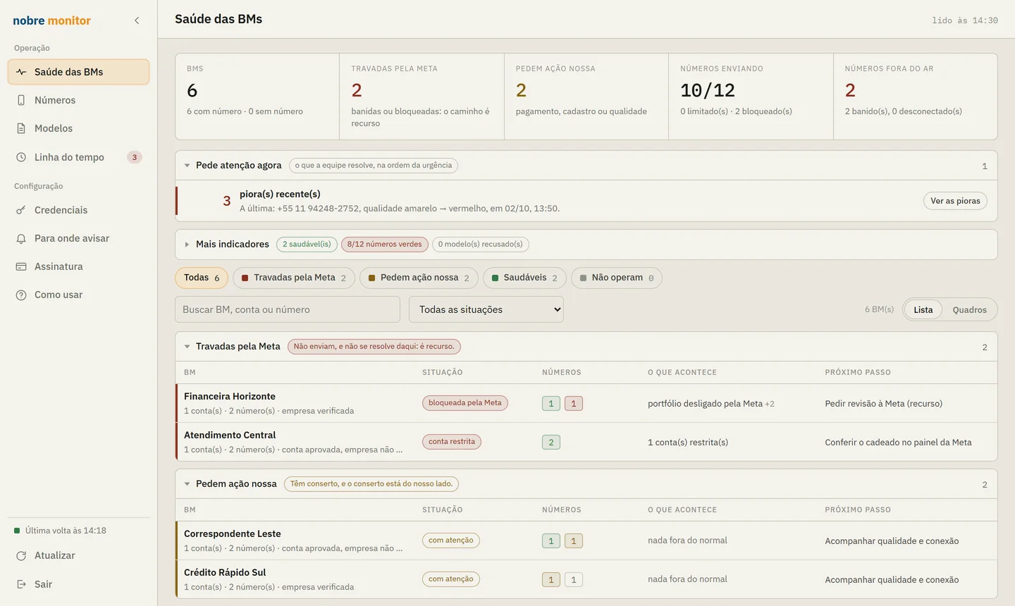Click the Para onde avisar bell icon
The height and width of the screenshot is (606, 1015).
(x=21, y=238)
